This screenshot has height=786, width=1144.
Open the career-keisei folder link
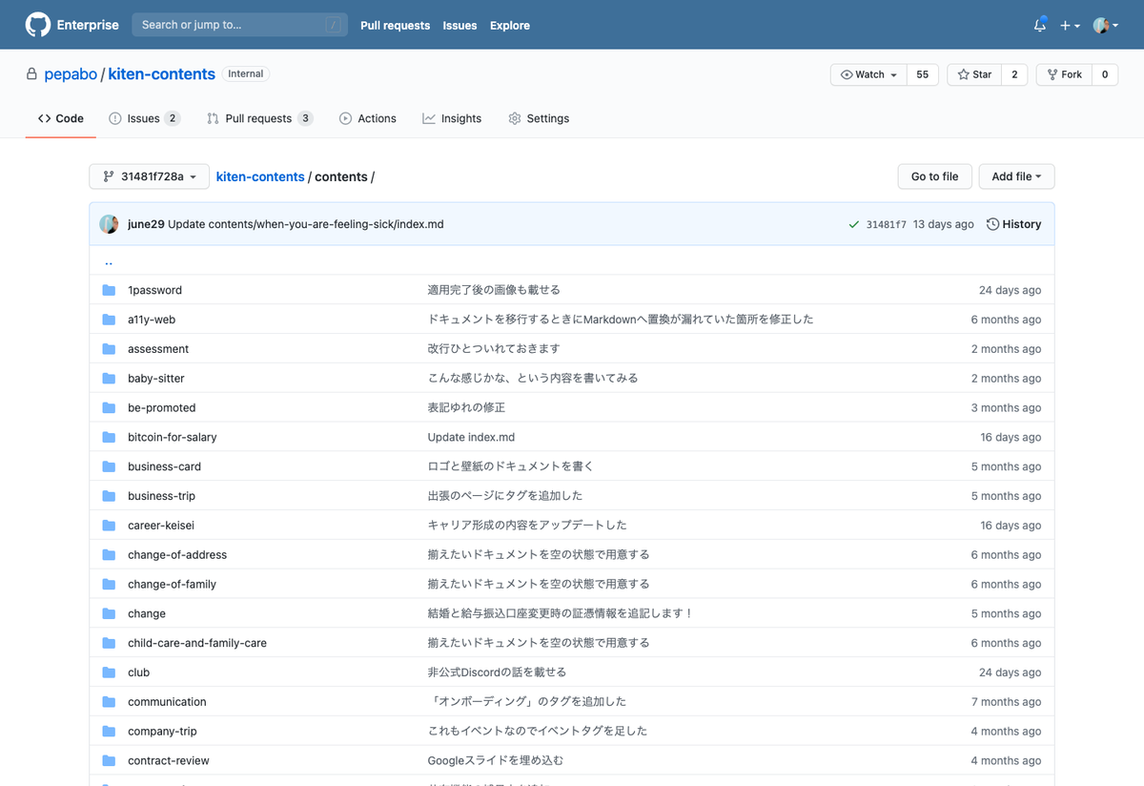161,526
